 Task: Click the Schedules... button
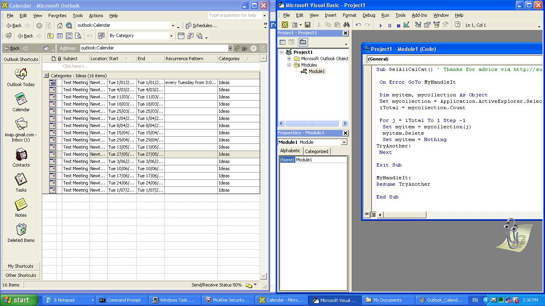pyautogui.click(x=201, y=25)
